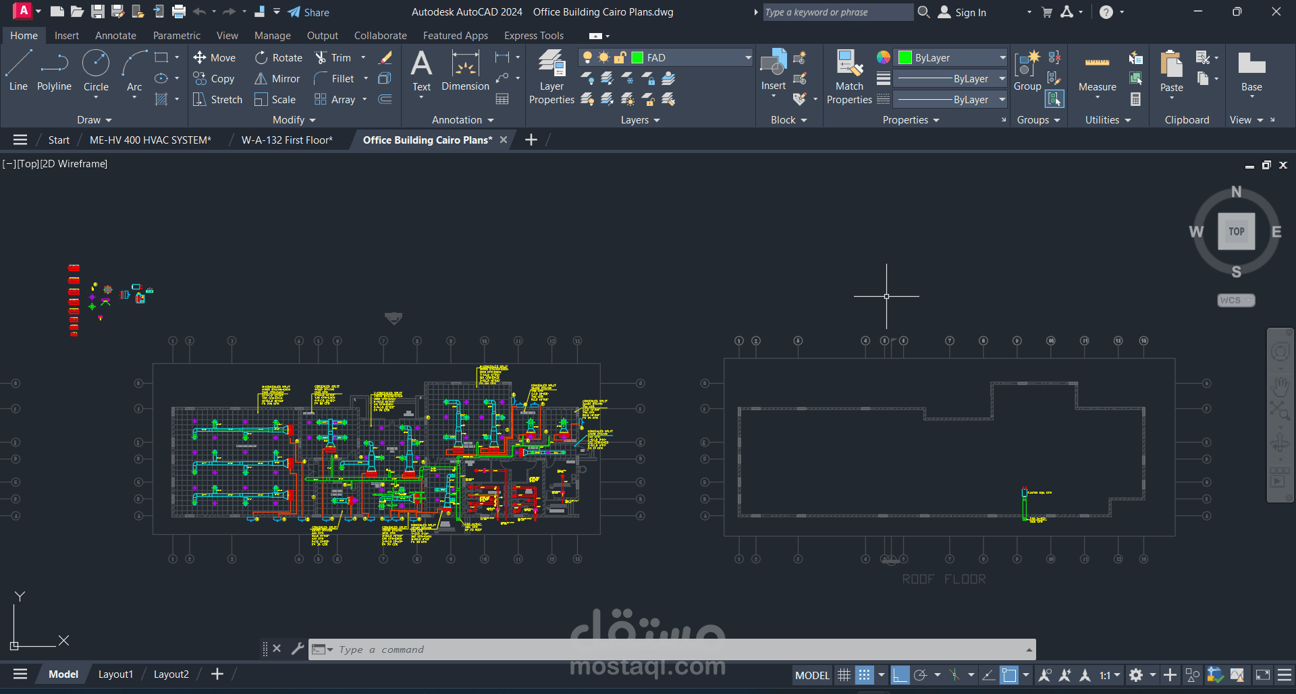
Task: Toggle clean screen mode in status bar
Action: [1263, 675]
